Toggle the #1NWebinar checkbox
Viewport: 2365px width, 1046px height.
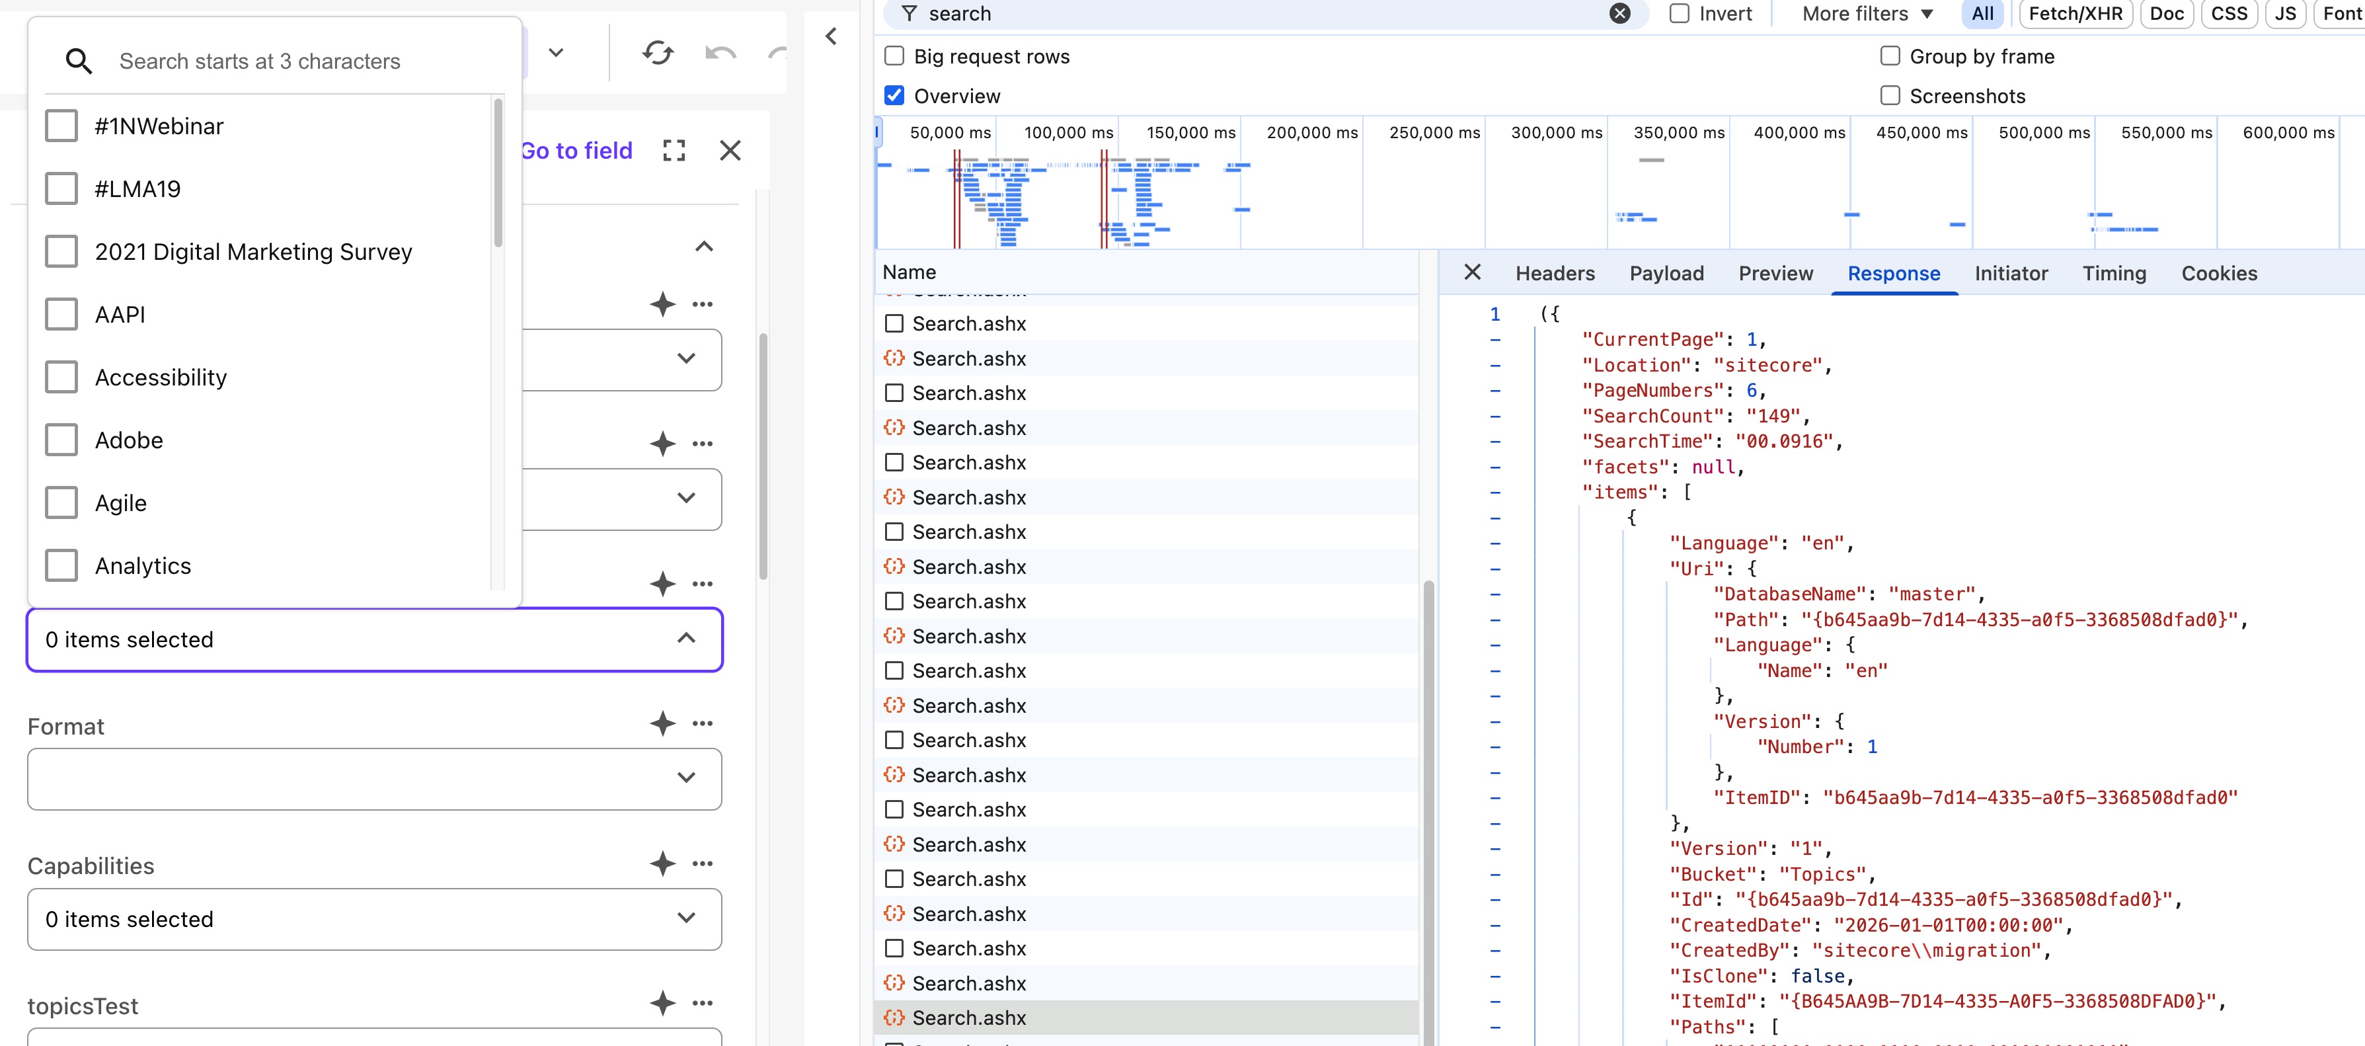pyautogui.click(x=61, y=126)
